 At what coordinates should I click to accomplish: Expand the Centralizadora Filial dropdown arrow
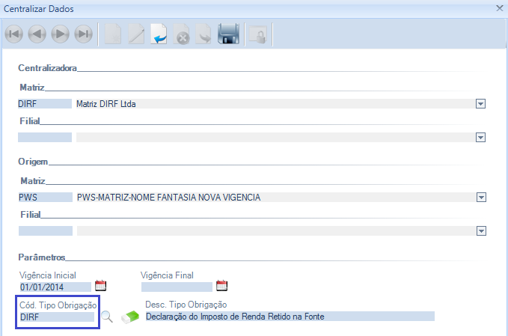pos(480,138)
